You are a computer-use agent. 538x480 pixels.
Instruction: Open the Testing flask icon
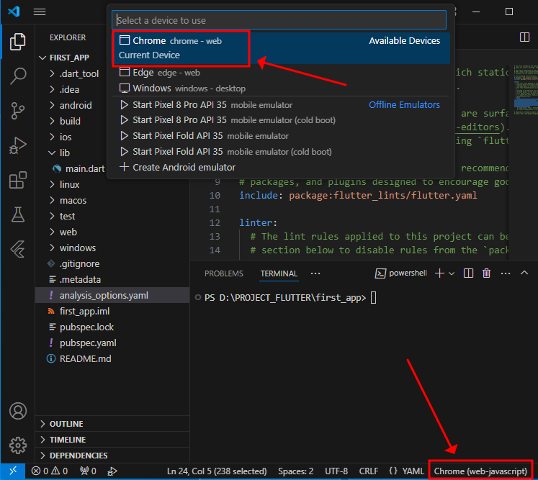click(17, 214)
